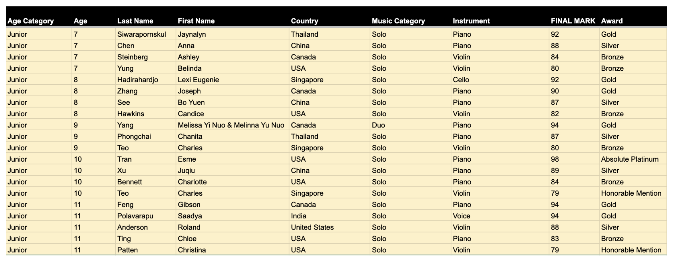Select the Lexi Eugenie first name cell
The image size is (673, 259).
(x=232, y=80)
